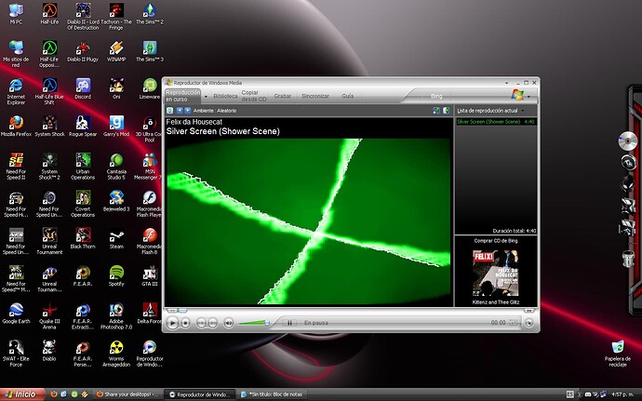Go to the Guía tab
The image size is (642, 401).
click(348, 95)
